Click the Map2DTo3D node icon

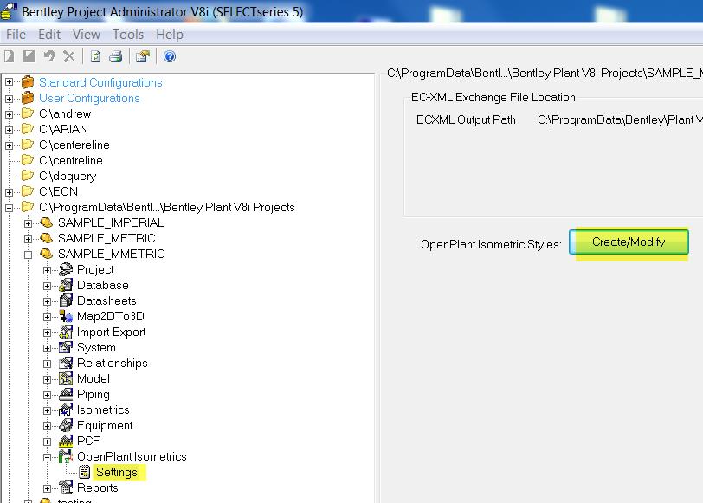(x=66, y=316)
